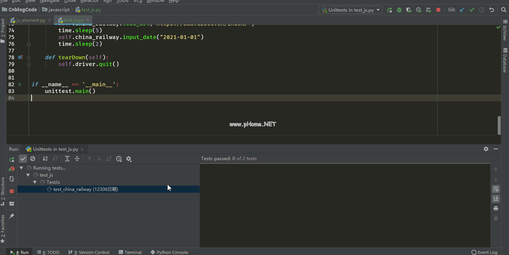The image size is (509, 255).
Task: Click override gutter marker at line 78
Action: 20,57
